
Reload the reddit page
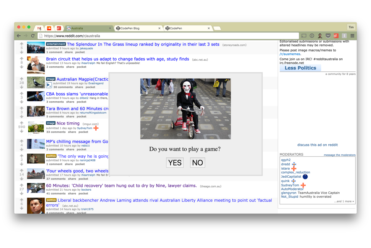pos(33,36)
